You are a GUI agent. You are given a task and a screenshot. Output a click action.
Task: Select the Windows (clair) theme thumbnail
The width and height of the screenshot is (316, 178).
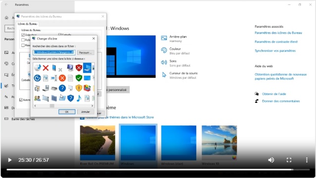[x=179, y=143]
